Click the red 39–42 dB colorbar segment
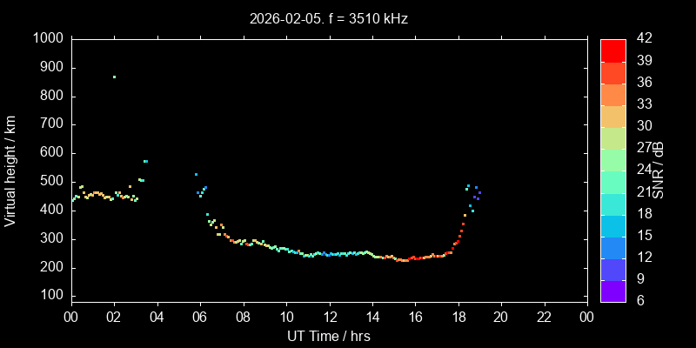The image size is (696, 348). pyautogui.click(x=613, y=50)
